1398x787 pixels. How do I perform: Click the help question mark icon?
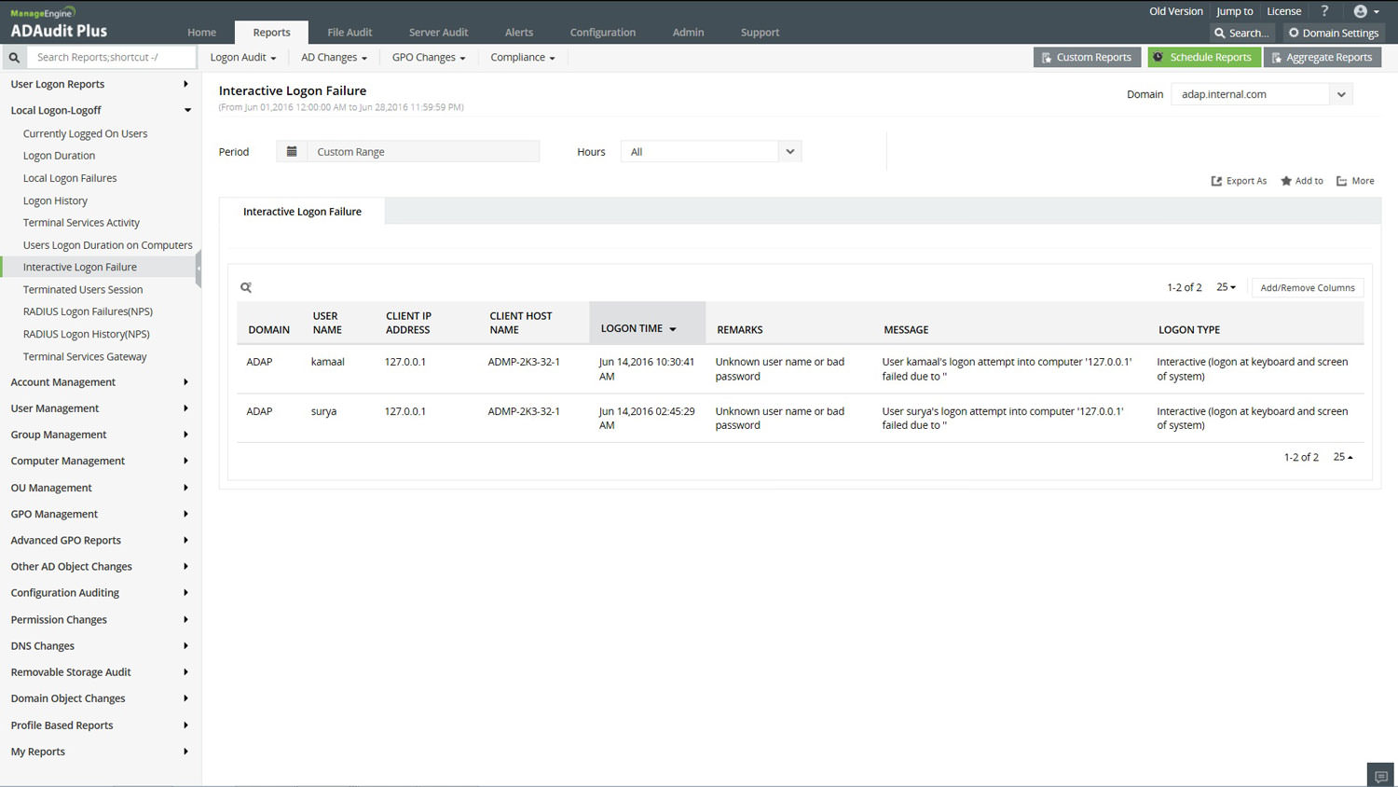(1324, 11)
